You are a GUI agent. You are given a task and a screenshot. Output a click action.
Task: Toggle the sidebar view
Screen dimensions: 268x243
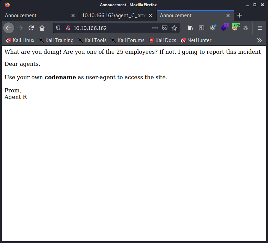(x=201, y=28)
